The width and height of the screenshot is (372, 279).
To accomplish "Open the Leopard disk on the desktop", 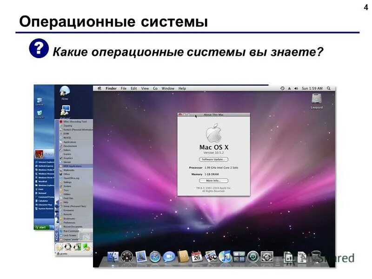I will pyautogui.click(x=317, y=99).
